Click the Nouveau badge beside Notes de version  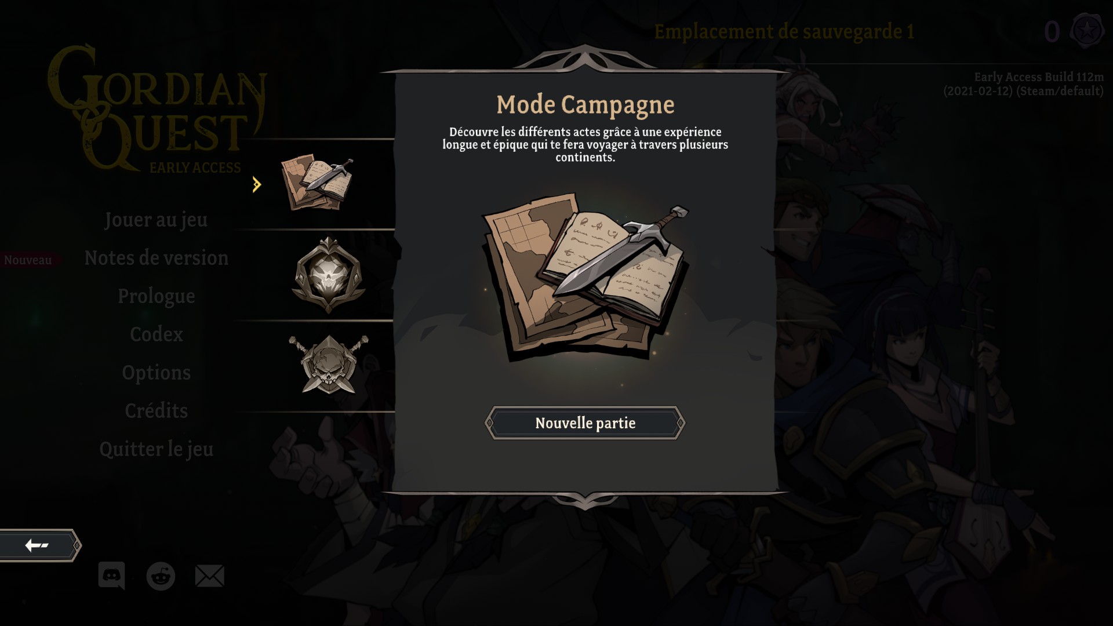pyautogui.click(x=28, y=260)
